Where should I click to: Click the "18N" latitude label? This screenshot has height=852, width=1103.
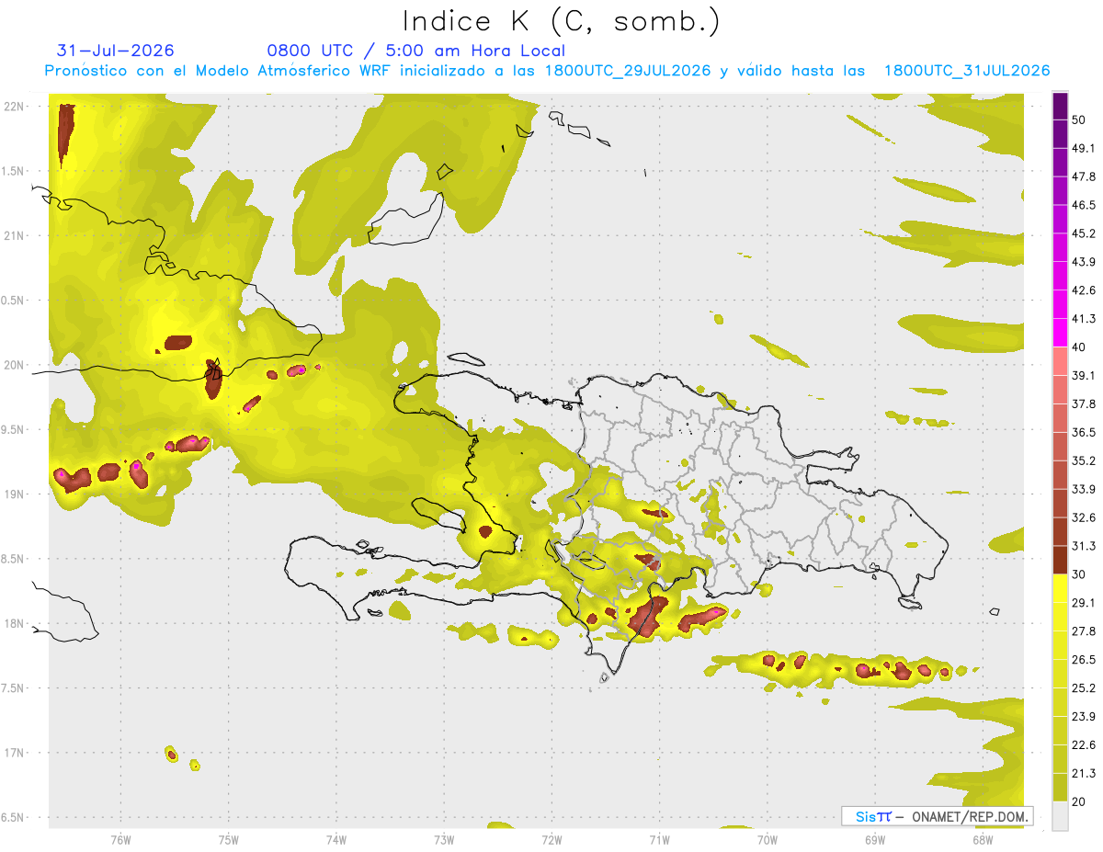click(14, 624)
